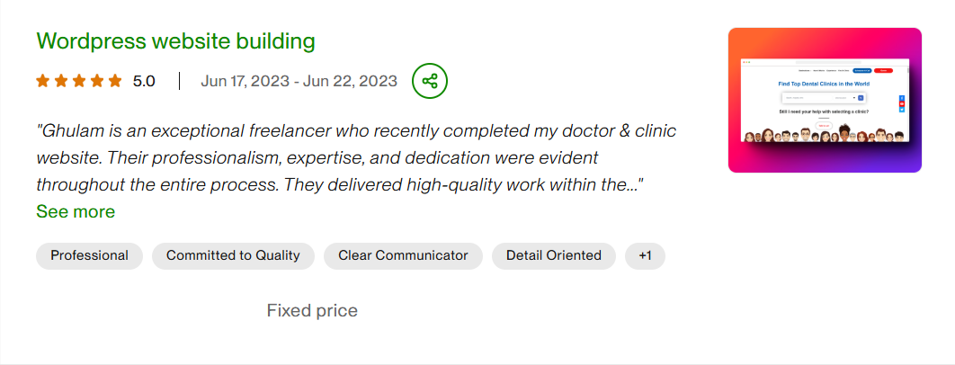Expand the review with See more
Image resolution: width=955 pixels, height=365 pixels.
[x=76, y=211]
